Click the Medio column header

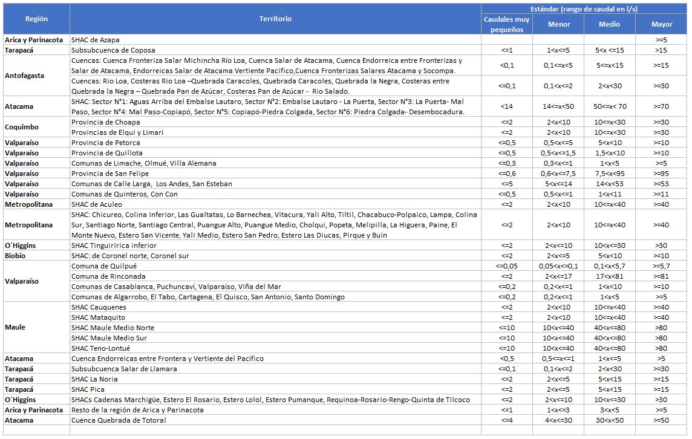tap(609, 24)
